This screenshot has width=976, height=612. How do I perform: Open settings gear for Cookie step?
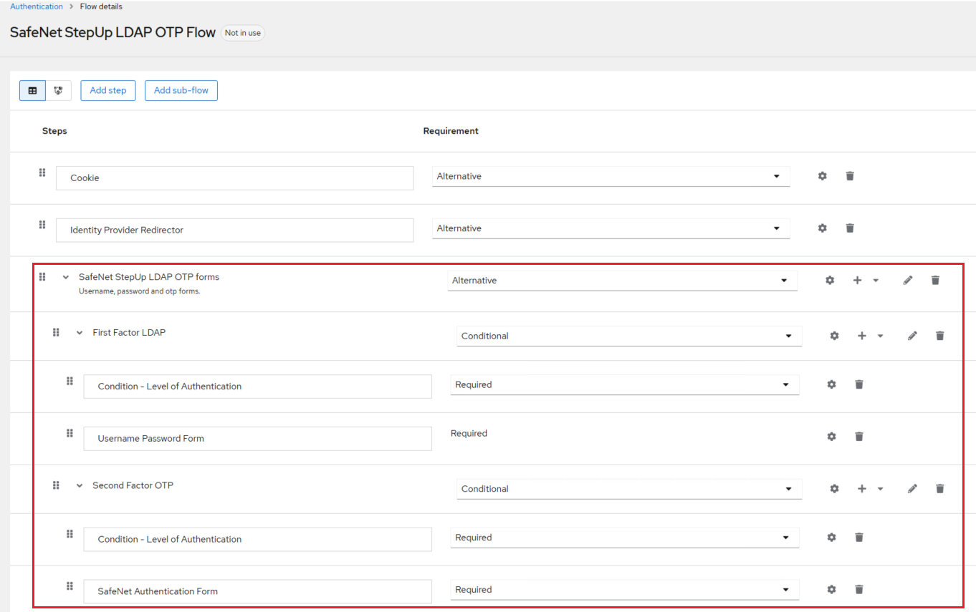point(823,176)
